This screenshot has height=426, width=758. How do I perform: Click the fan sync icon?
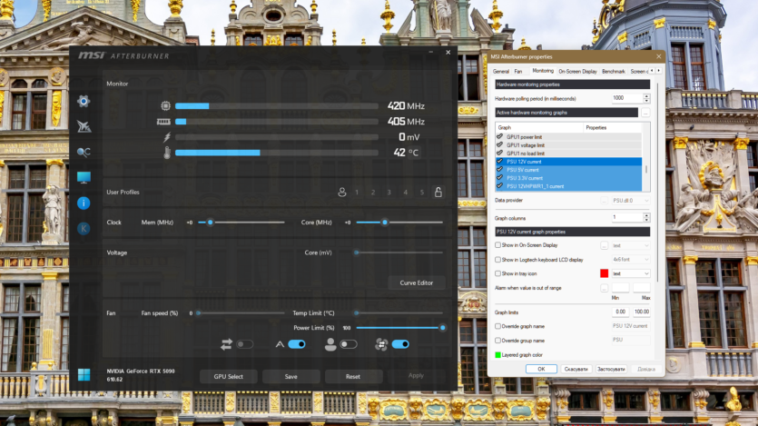point(381,344)
